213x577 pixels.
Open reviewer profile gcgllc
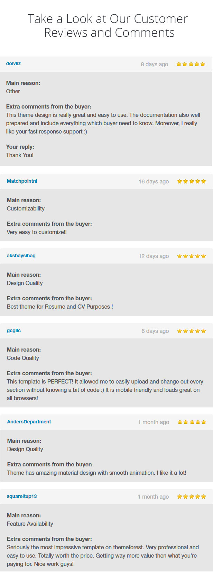pyautogui.click(x=14, y=330)
